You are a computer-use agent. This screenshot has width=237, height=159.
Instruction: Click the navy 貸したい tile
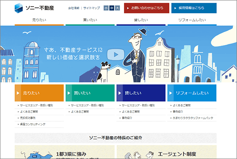[141, 93]
